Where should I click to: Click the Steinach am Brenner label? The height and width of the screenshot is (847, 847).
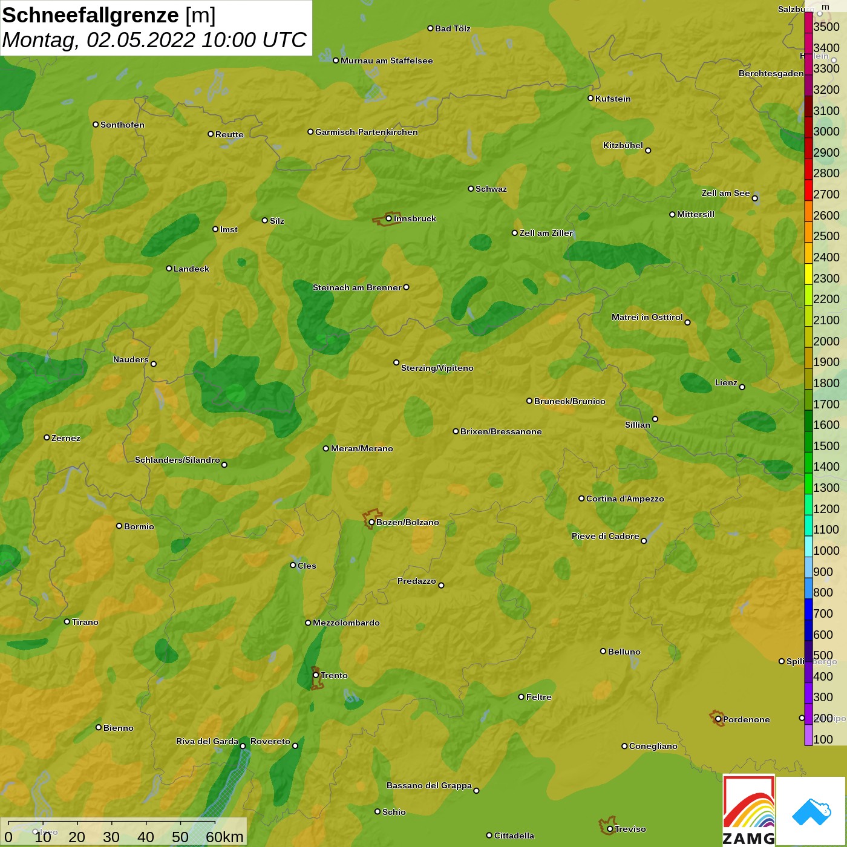tap(357, 287)
